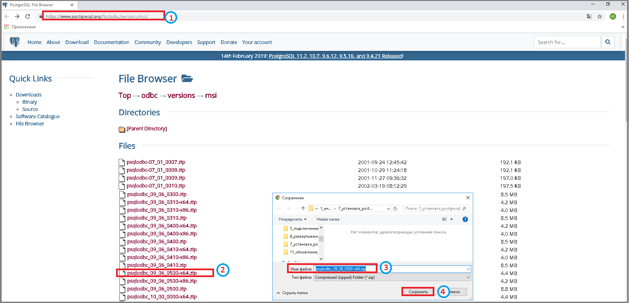Screen dimensions: 629x303
Task: Click the Source quick link
Action: coord(30,109)
